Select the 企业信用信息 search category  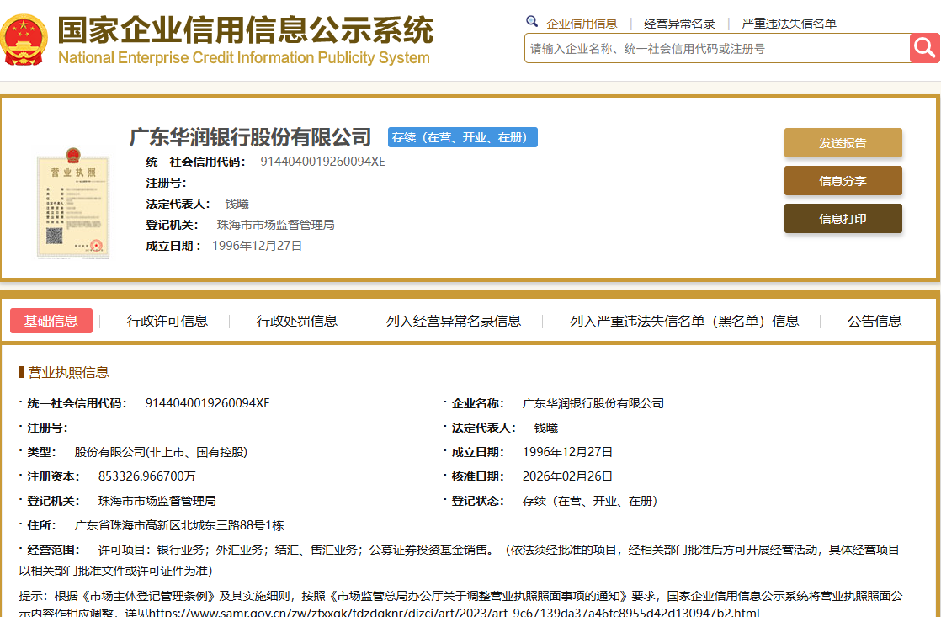coord(582,24)
